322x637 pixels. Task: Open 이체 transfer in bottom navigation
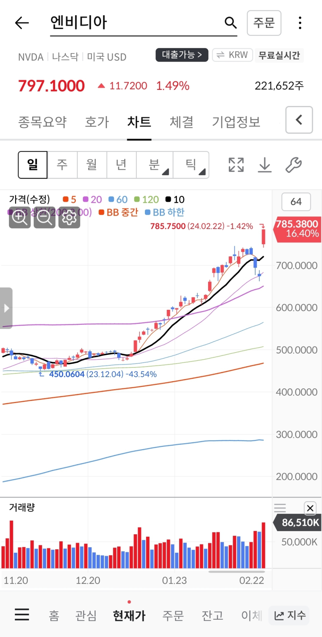click(x=252, y=616)
